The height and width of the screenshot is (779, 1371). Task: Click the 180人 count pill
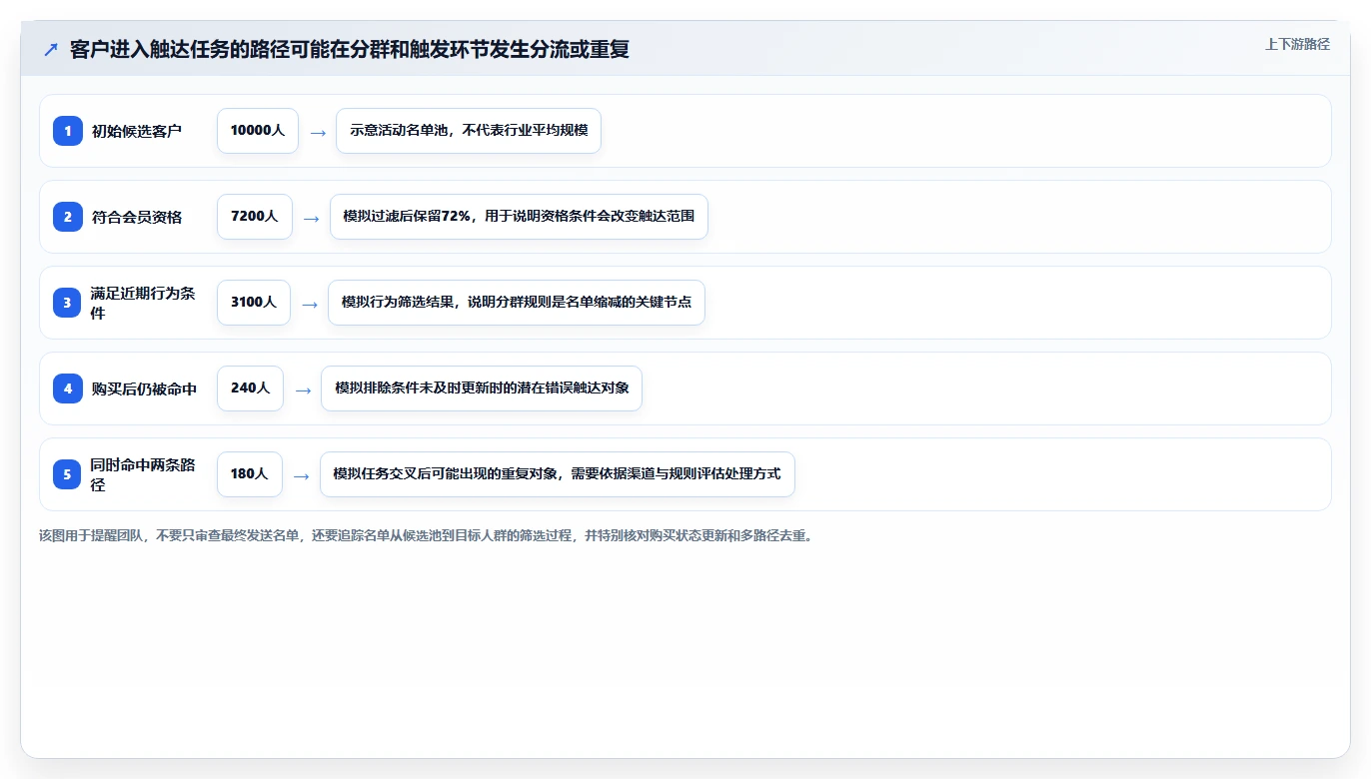(x=250, y=474)
